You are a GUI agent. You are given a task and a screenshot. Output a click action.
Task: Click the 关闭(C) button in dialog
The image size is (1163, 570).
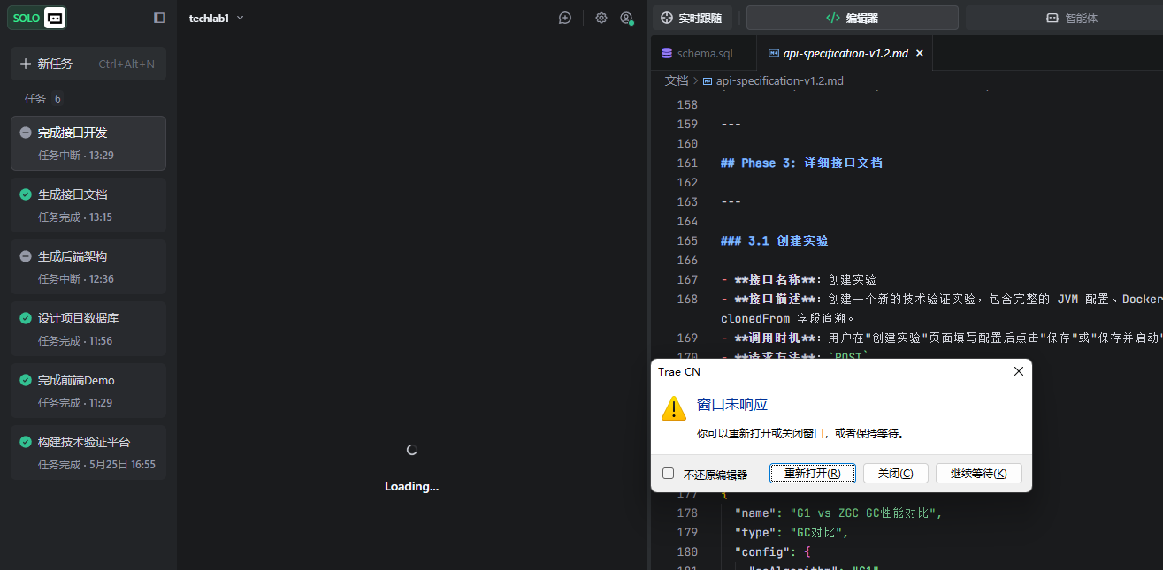click(x=895, y=474)
